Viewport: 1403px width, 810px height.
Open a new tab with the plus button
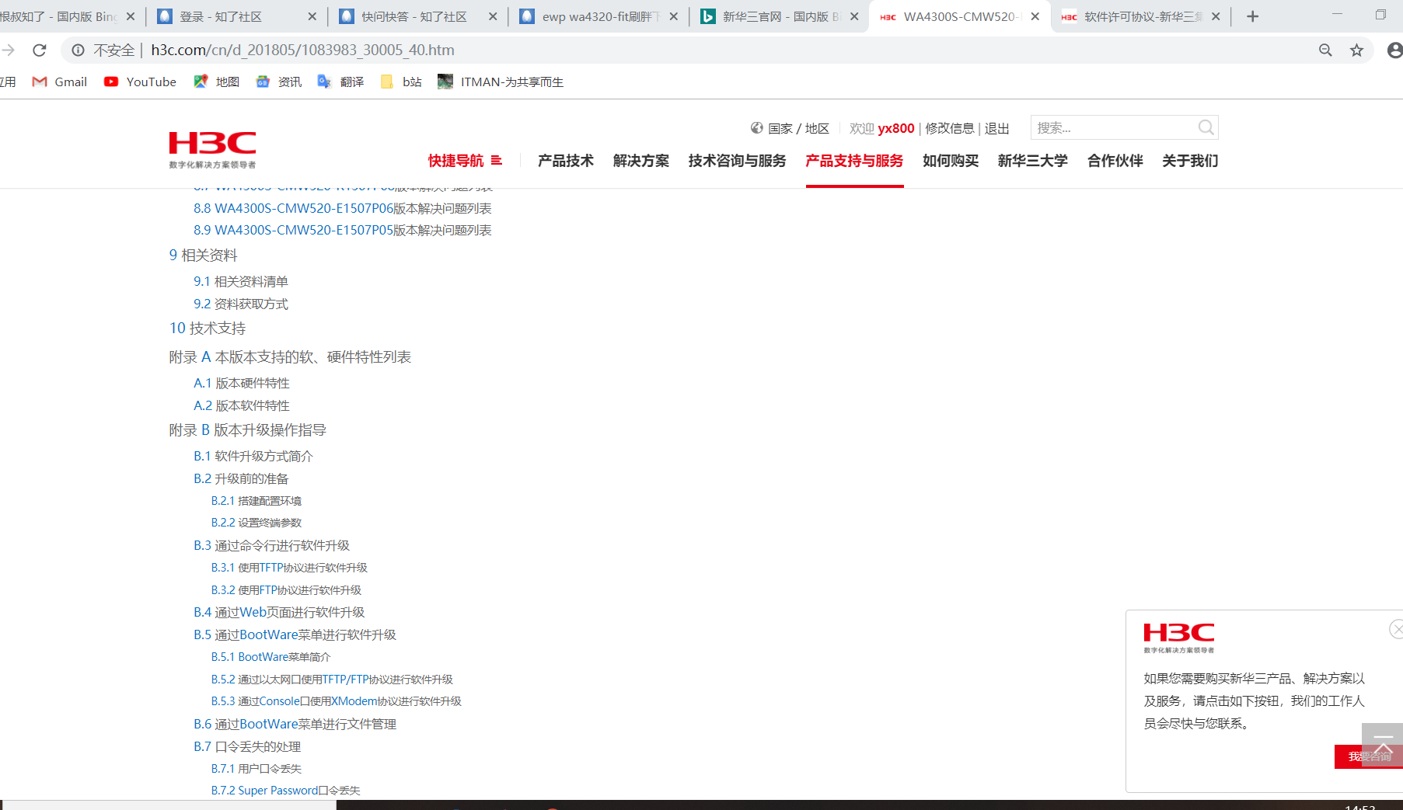click(1252, 16)
